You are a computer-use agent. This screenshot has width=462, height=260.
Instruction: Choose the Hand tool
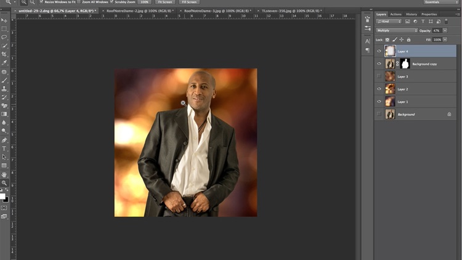[x=4, y=174]
